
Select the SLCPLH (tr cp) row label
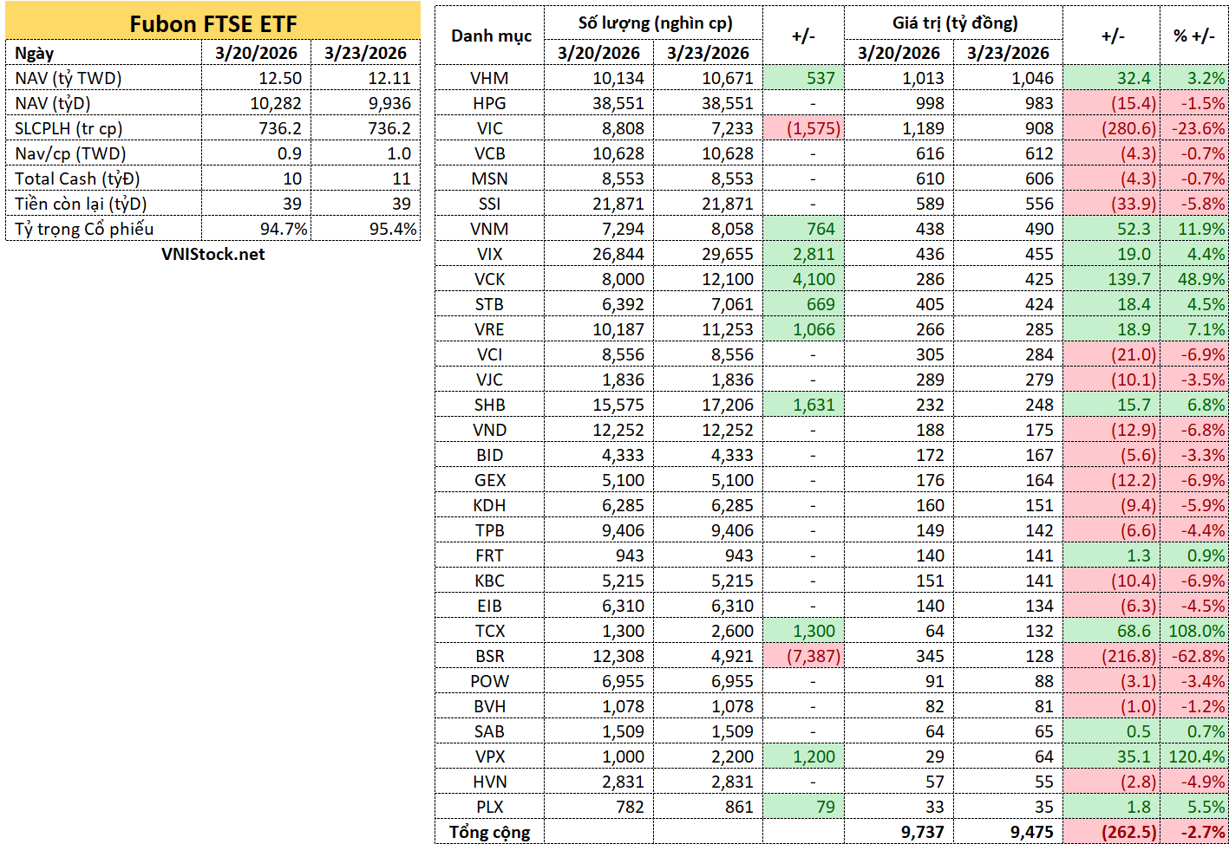(x=103, y=128)
